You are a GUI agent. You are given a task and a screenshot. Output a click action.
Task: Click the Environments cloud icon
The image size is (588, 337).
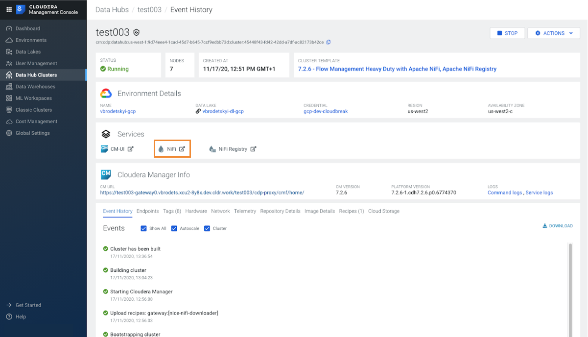[x=9, y=40]
